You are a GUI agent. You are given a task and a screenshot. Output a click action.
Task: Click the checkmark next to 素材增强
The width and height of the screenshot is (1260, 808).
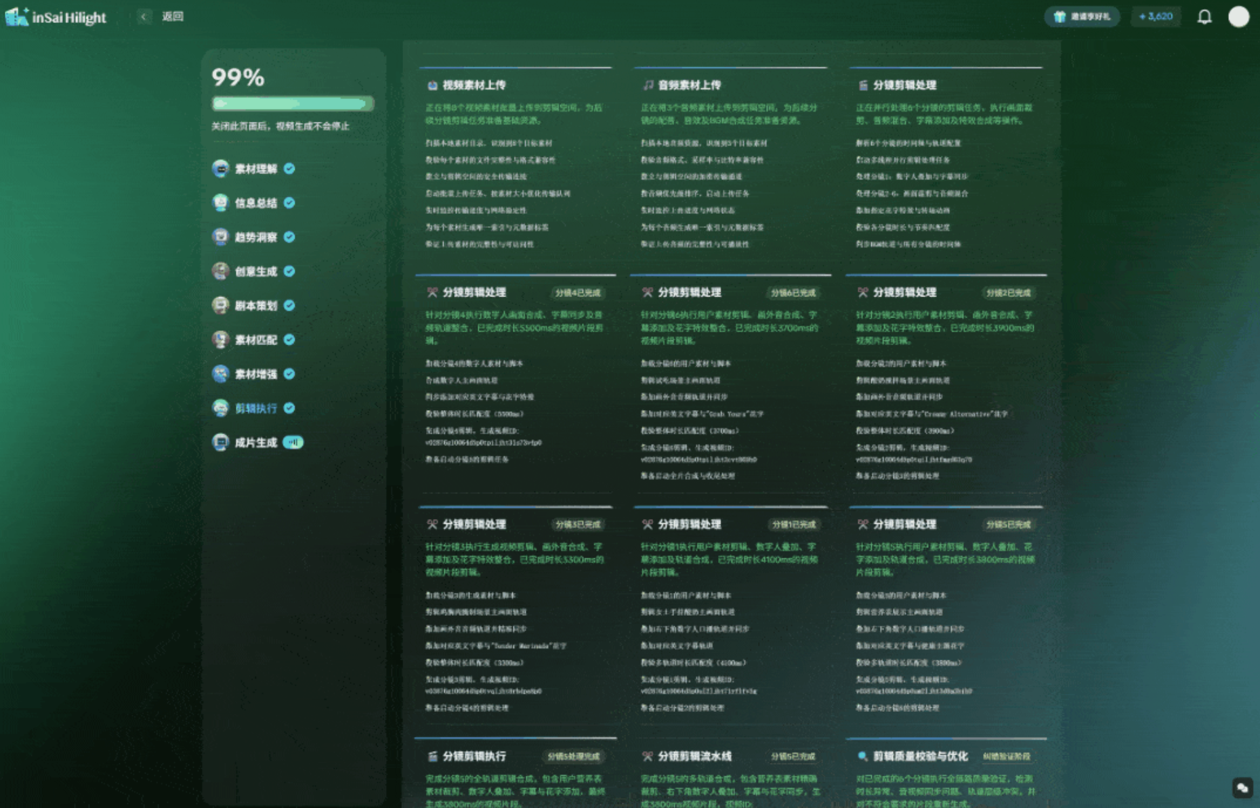(289, 374)
